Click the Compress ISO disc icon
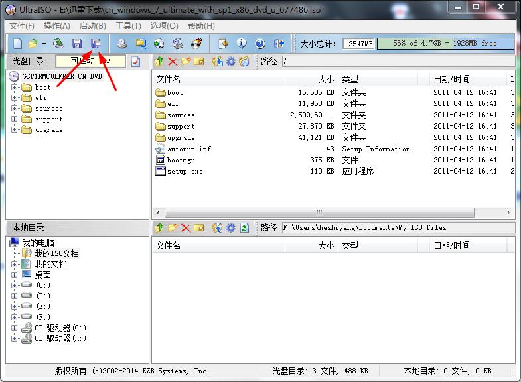521x382 pixels. coord(159,44)
